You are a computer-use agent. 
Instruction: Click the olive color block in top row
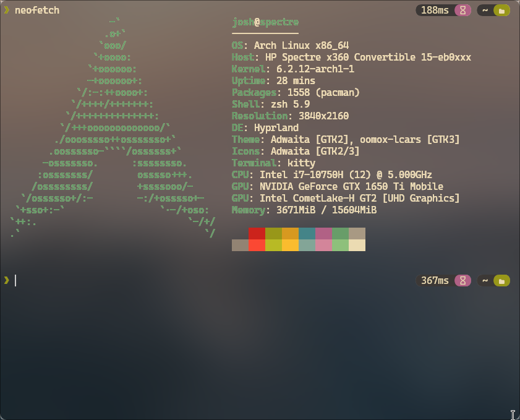273,234
